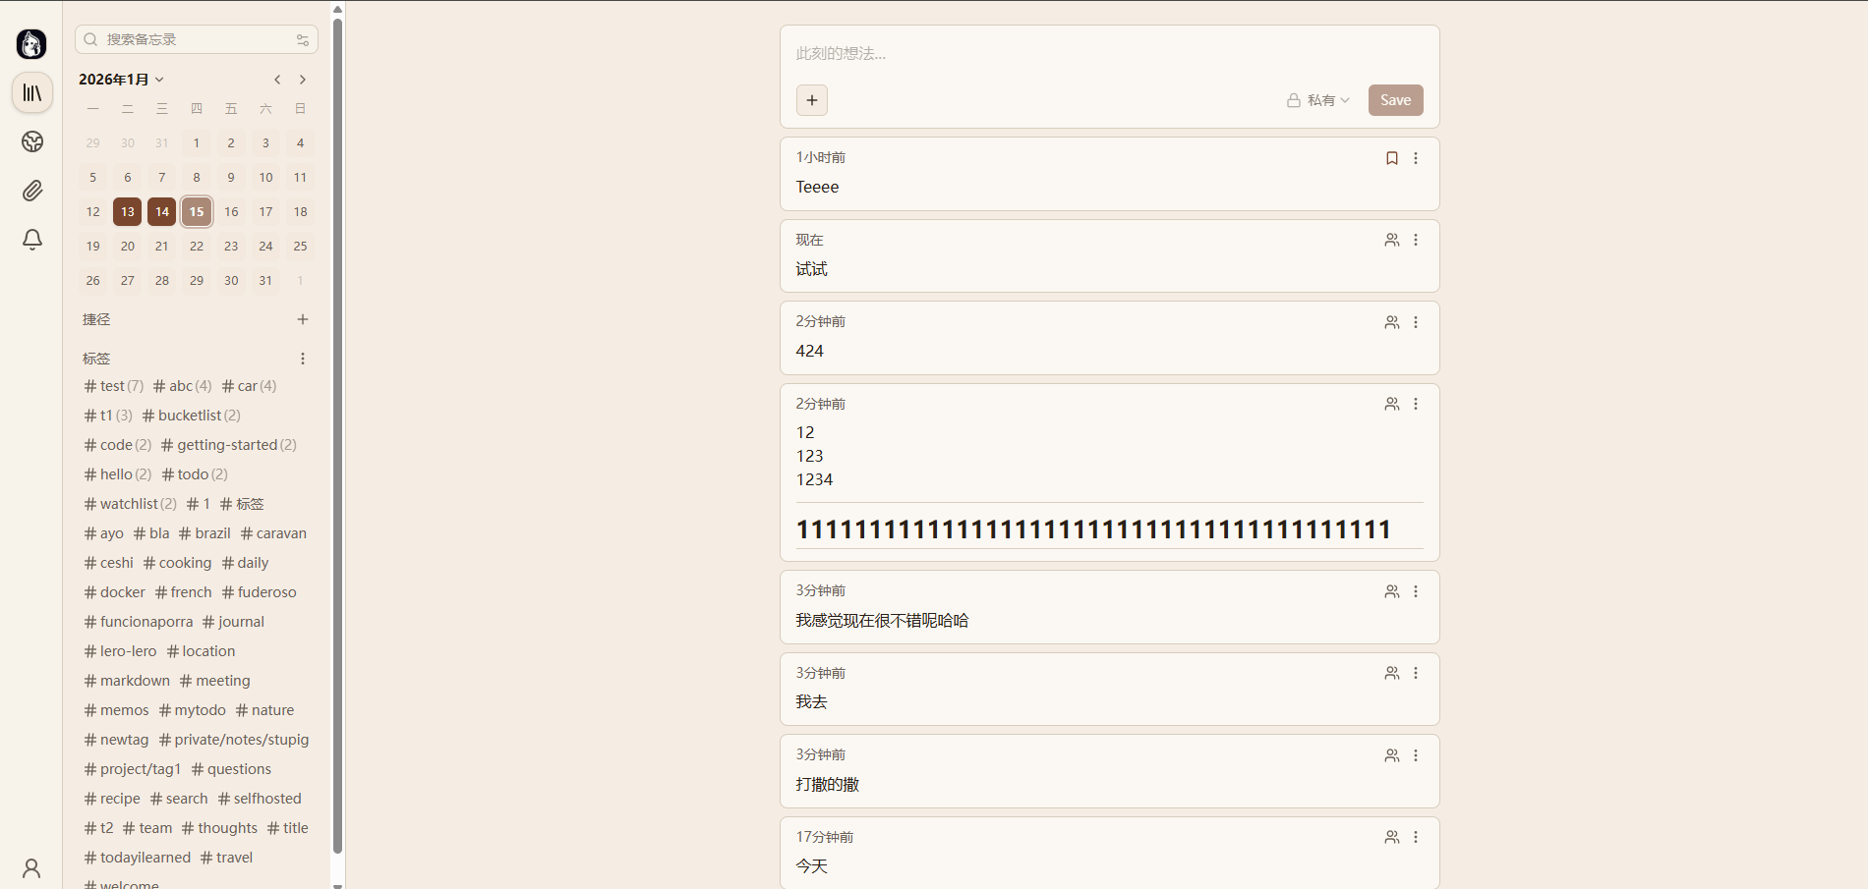The image size is (1868, 889).
Task: Open the notifications bell icon
Action: [32, 240]
